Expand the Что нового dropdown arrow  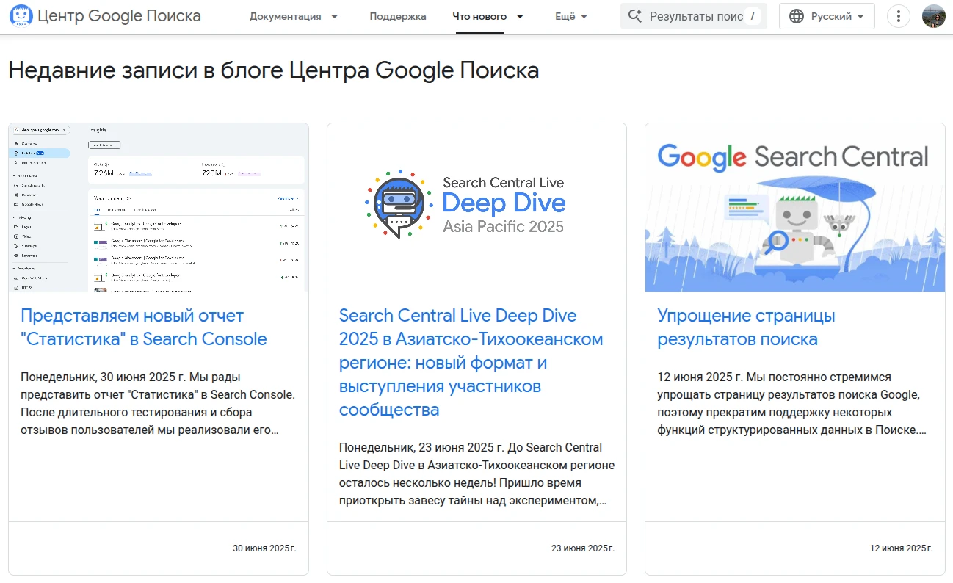click(x=520, y=16)
